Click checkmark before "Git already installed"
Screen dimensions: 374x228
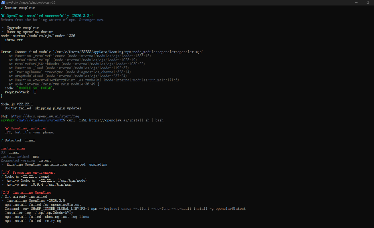tap(2, 197)
